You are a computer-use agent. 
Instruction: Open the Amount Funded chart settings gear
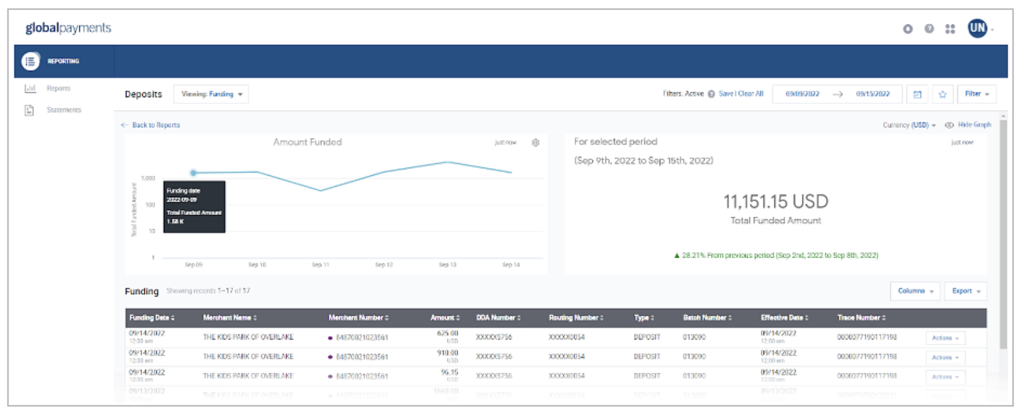(535, 143)
